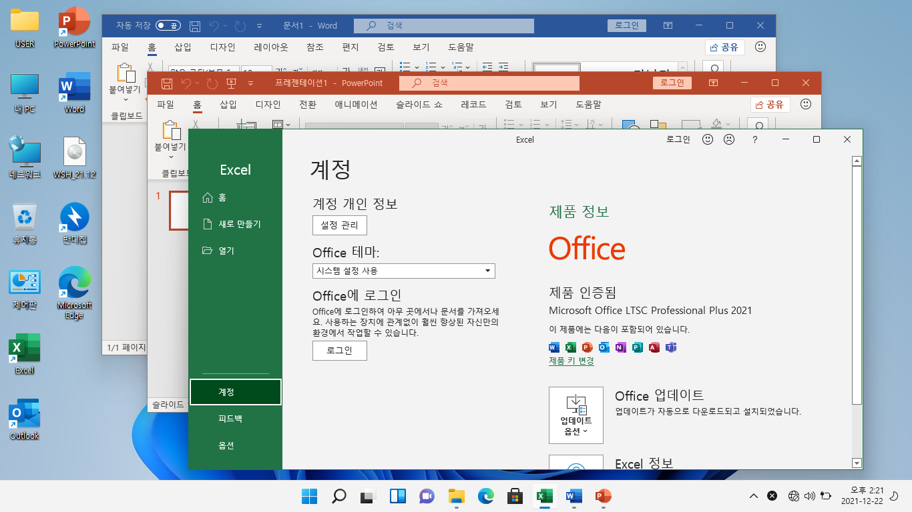The width and height of the screenshot is (912, 512).
Task: Select the 휴지통 recycle bin desktop icon
Action: click(x=25, y=224)
